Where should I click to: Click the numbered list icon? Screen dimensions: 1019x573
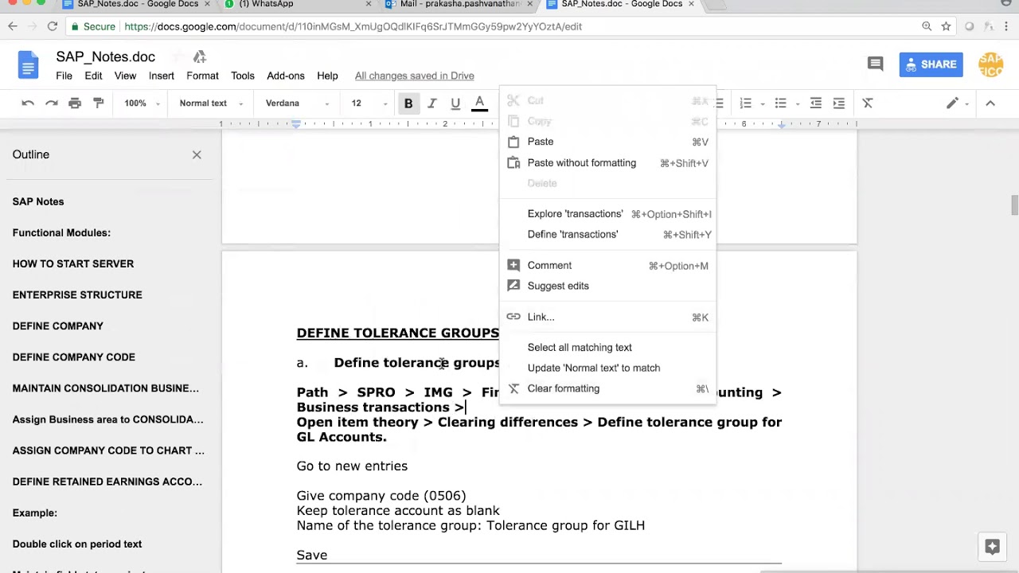tap(746, 103)
